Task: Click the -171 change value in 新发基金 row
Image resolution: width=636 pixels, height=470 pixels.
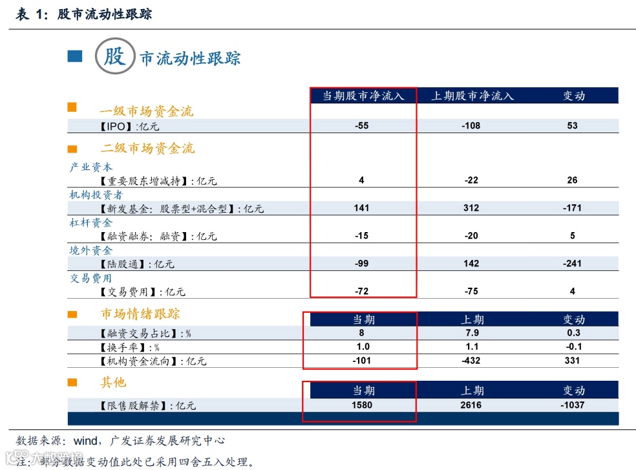Action: [x=572, y=208]
